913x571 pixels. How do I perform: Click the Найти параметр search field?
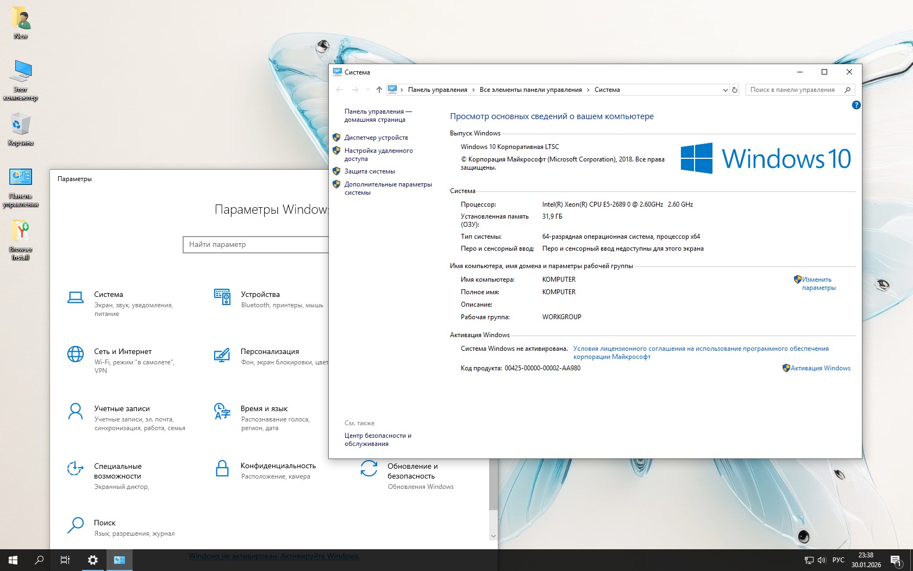[x=255, y=245]
